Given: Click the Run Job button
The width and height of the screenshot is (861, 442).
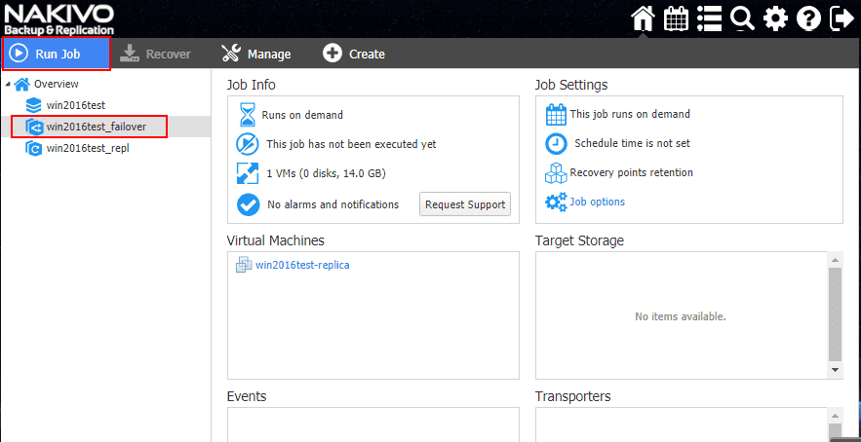Looking at the screenshot, I should pyautogui.click(x=56, y=54).
